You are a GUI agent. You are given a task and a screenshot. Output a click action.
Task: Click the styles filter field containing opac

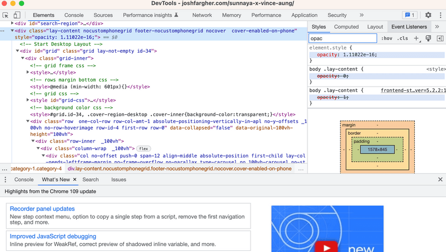point(343,38)
